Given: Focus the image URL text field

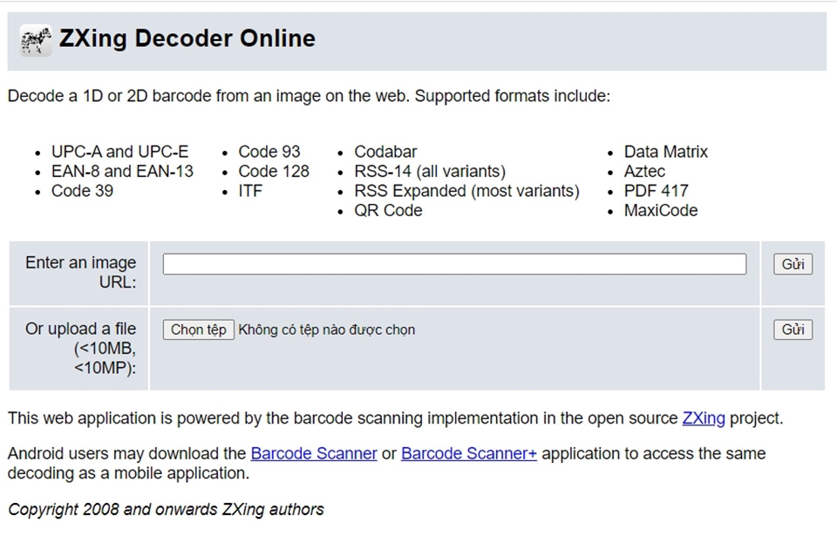Looking at the screenshot, I should pos(454,264).
